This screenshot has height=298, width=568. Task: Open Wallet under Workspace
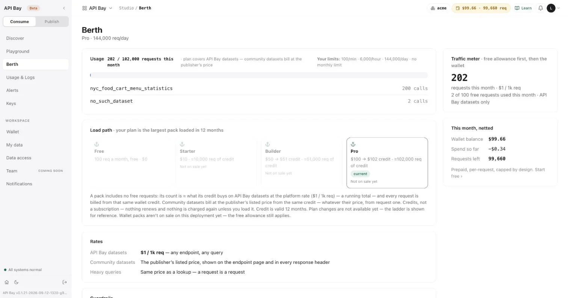click(36, 132)
